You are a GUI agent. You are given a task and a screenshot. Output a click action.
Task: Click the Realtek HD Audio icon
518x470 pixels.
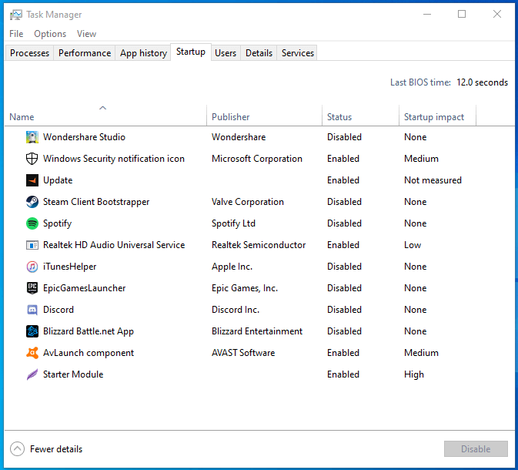(x=32, y=245)
